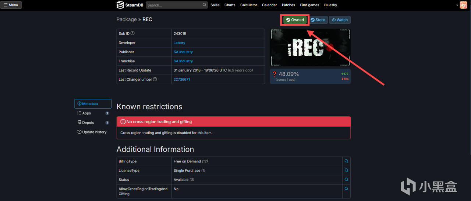Open the Sales menu item
The height and width of the screenshot is (201, 471).
tap(215, 5)
